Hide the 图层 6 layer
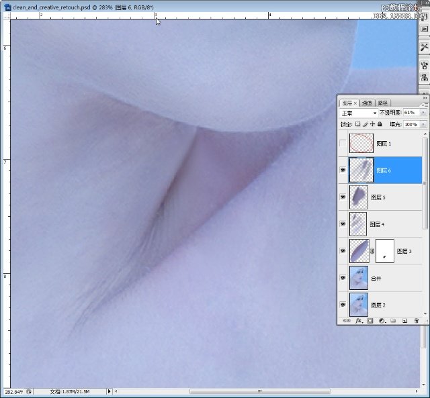 (x=343, y=170)
